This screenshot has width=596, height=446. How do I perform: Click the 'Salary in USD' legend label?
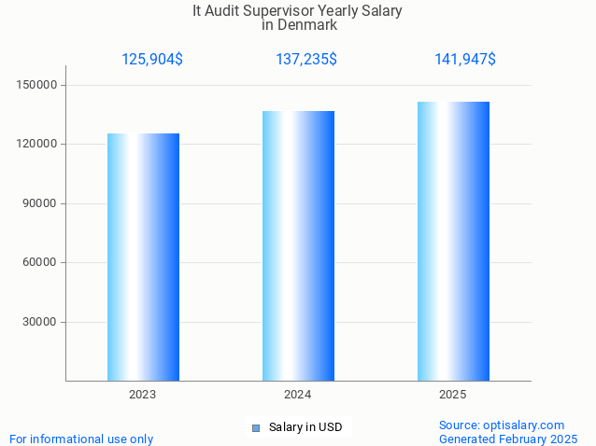point(305,427)
